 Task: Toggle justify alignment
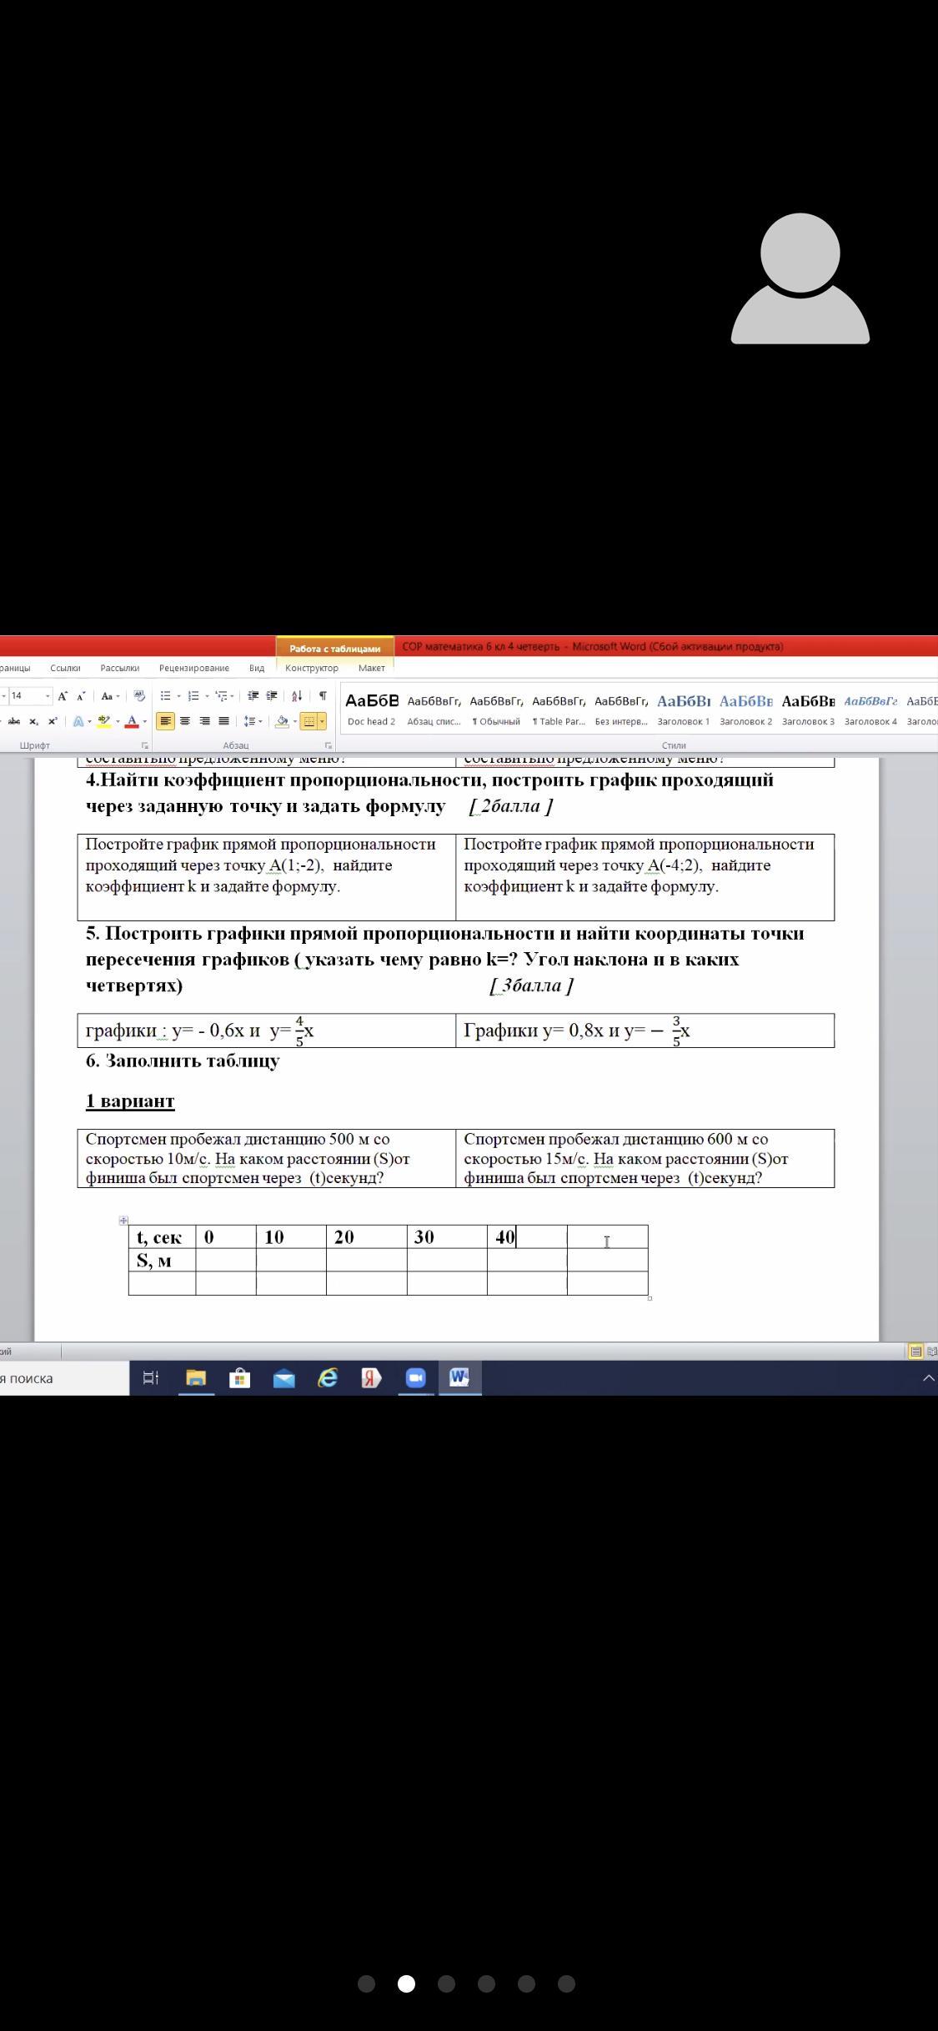(223, 721)
